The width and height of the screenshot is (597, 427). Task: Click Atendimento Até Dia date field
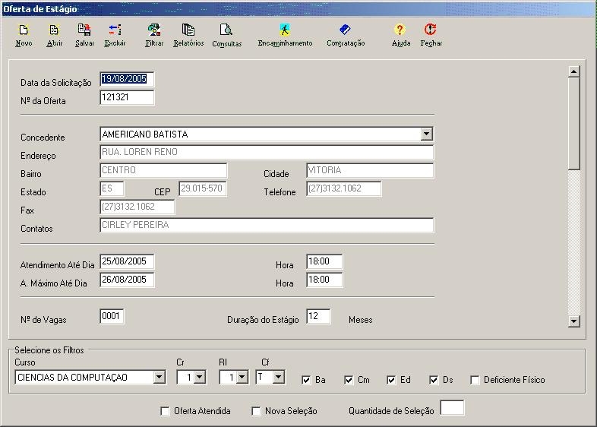point(127,261)
